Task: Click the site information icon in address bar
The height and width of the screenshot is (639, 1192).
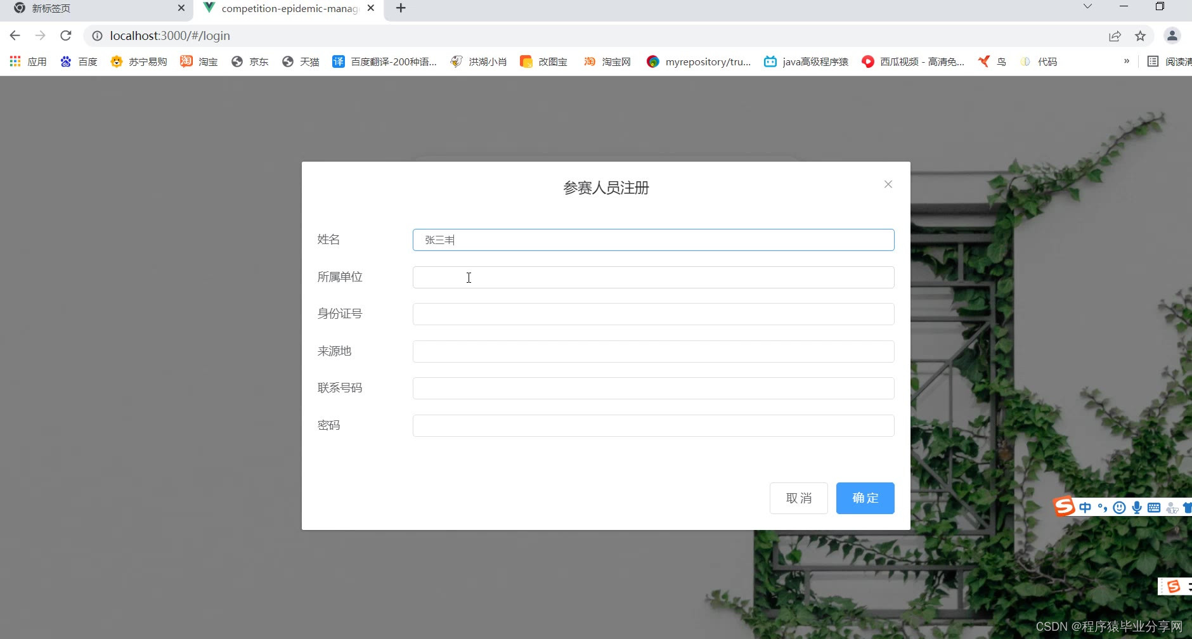Action: tap(97, 36)
